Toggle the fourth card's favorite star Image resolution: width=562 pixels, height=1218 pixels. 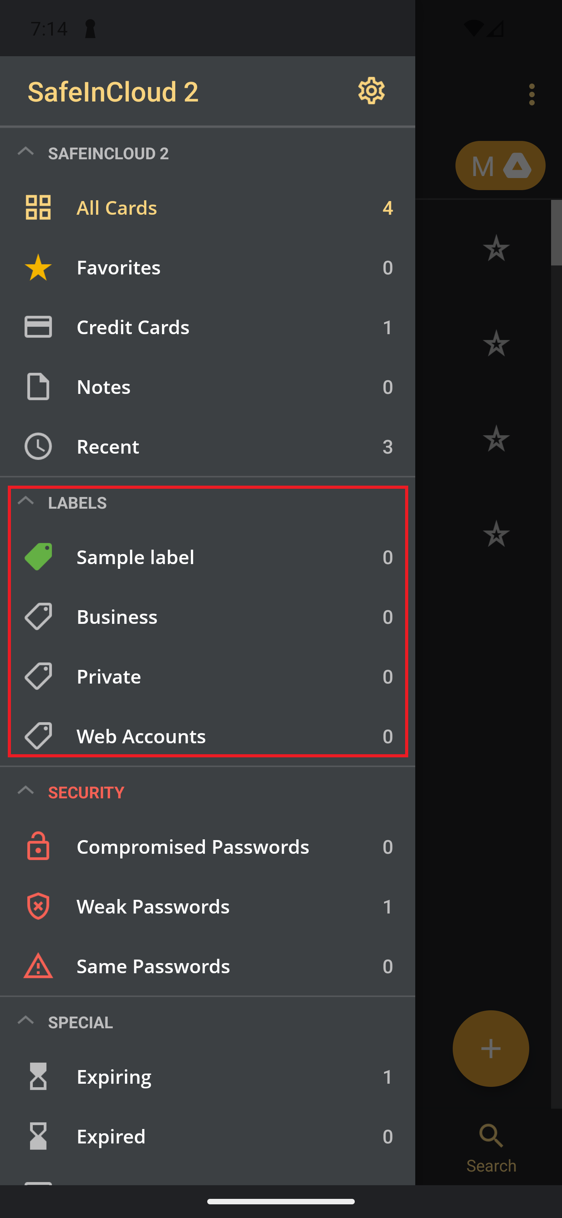(496, 534)
